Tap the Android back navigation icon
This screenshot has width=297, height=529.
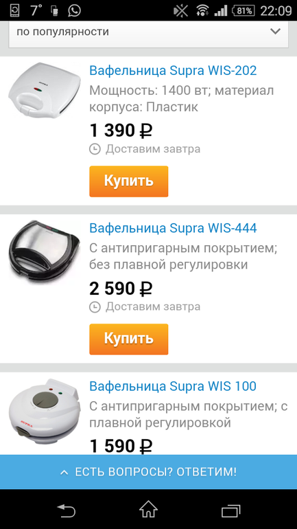[x=66, y=510]
